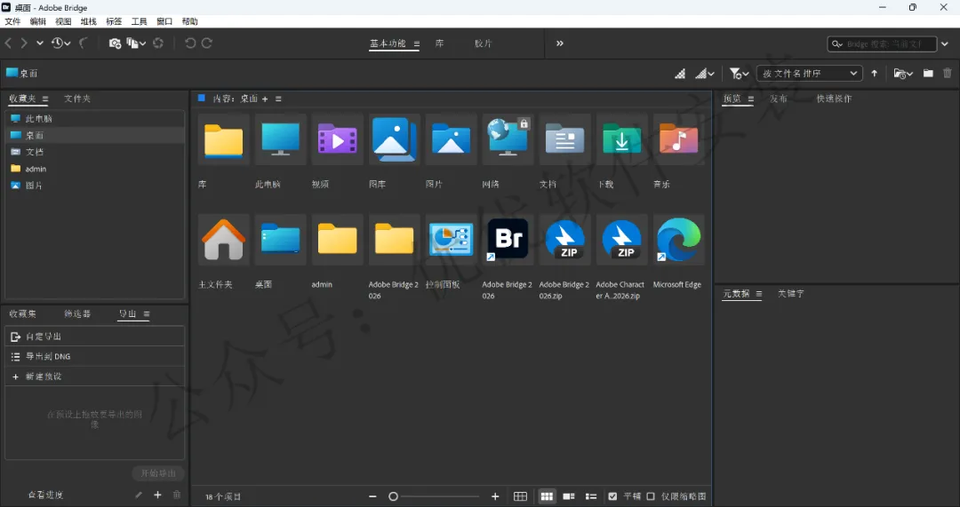Select the 音乐 folder thumbnail
This screenshot has height=507, width=960.
(678, 139)
